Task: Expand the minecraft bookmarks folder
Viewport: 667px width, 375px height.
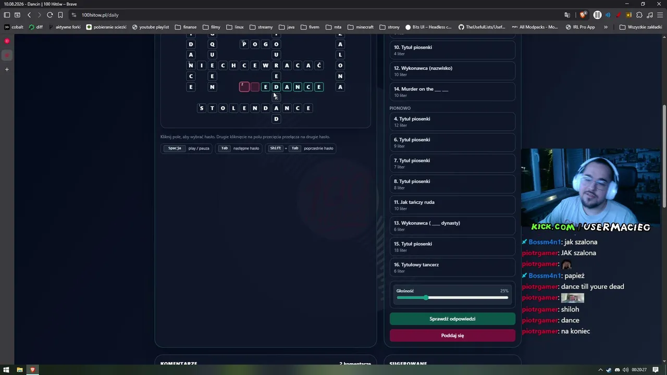Action: [361, 27]
